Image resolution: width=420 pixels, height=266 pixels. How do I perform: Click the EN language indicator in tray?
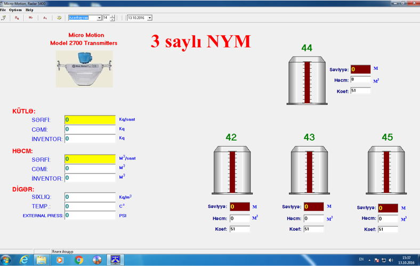pyautogui.click(x=361, y=259)
